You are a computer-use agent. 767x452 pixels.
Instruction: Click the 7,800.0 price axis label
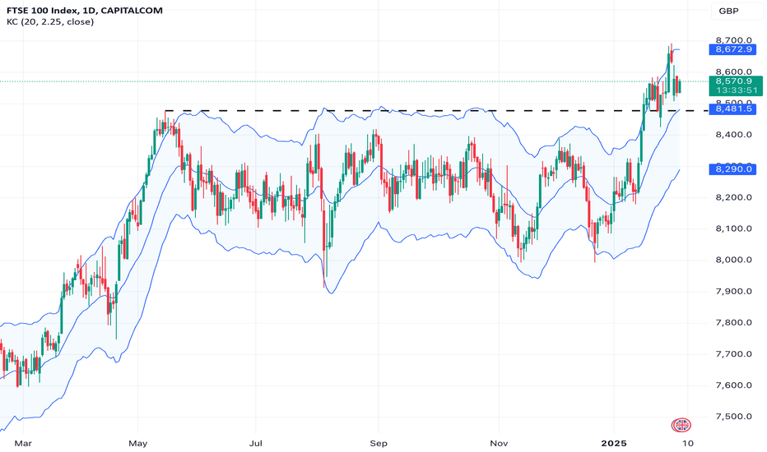click(733, 322)
